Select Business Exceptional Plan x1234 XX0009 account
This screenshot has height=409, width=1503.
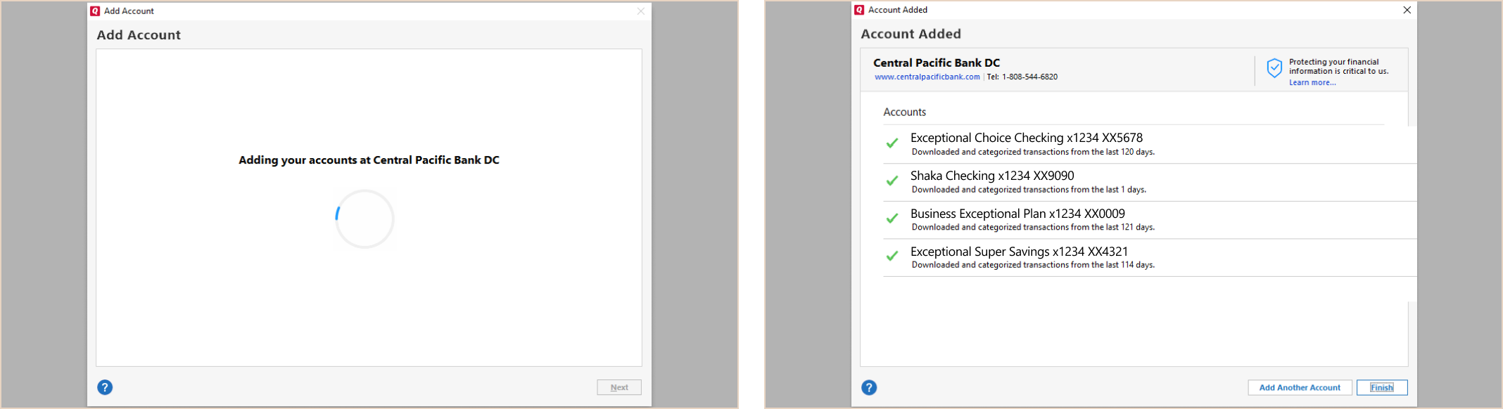click(1150, 220)
